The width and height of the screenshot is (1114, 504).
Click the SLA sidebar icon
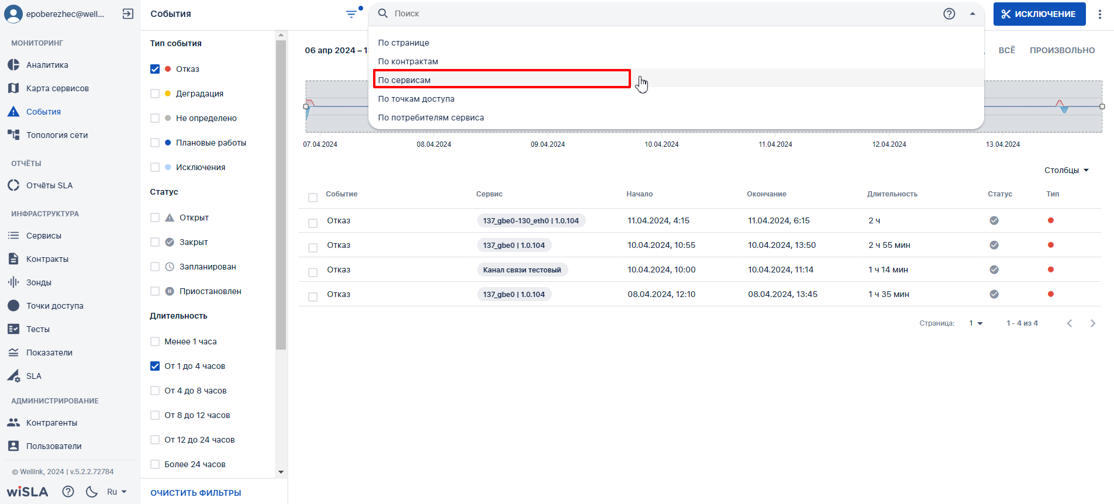[13, 376]
